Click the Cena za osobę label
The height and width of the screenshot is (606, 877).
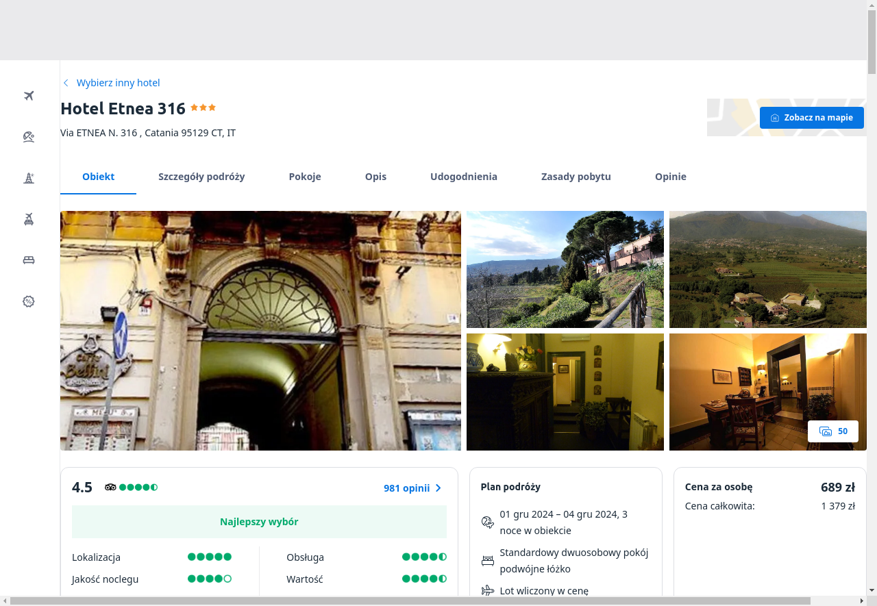pos(719,487)
